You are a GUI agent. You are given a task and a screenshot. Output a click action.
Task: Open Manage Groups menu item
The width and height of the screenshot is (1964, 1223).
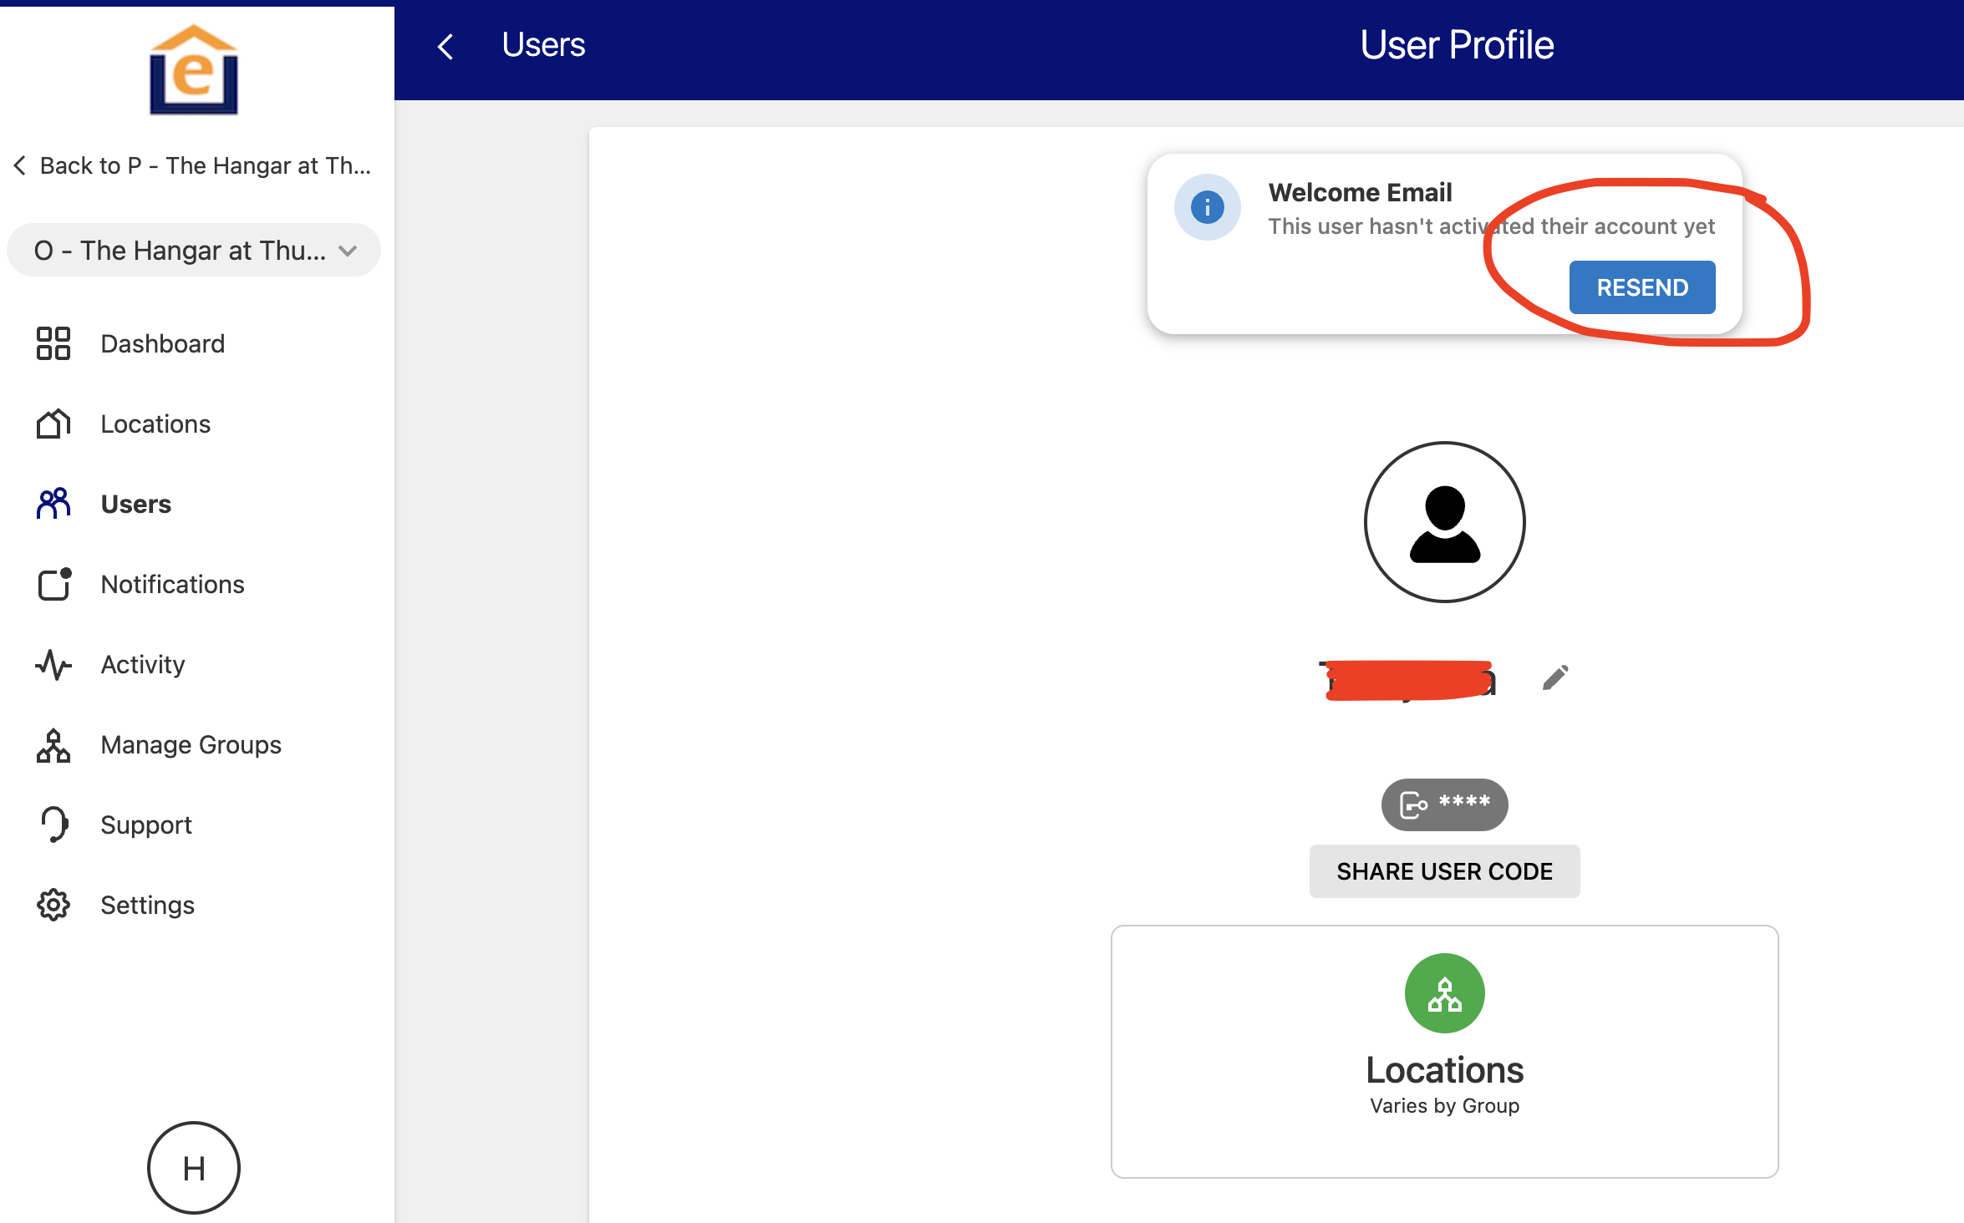[191, 744]
